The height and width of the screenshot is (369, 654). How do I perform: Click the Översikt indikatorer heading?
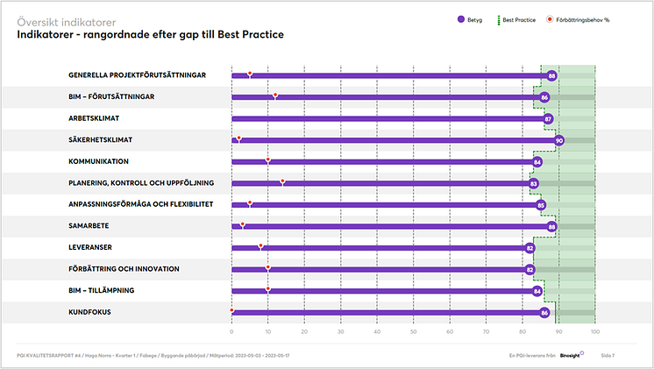pyautogui.click(x=67, y=22)
